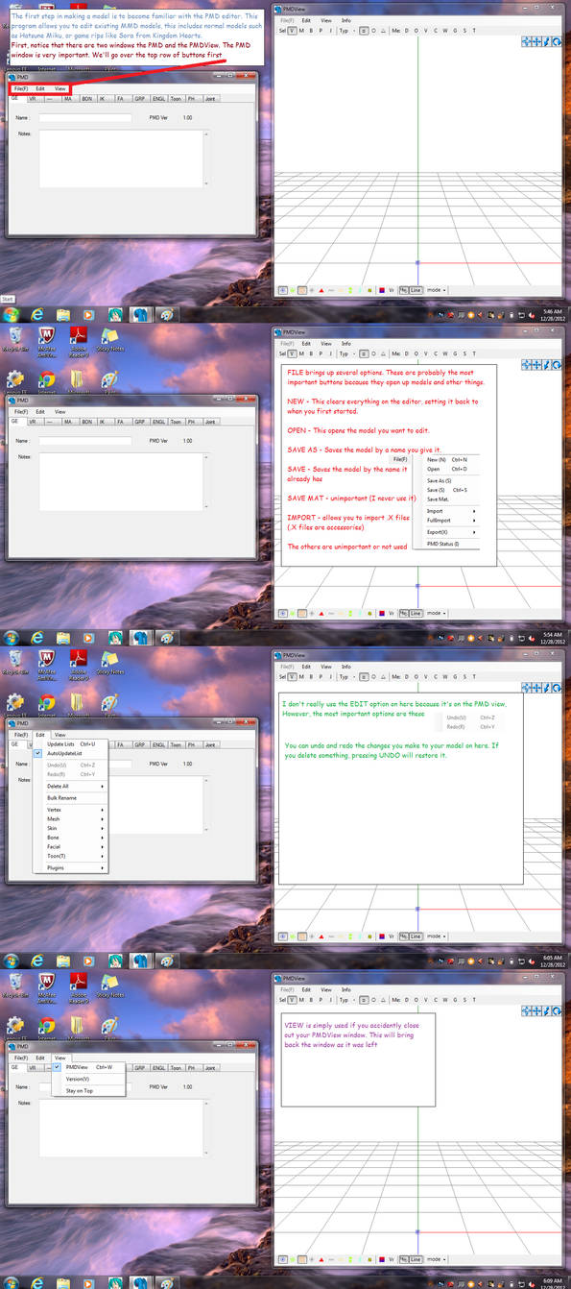The image size is (571, 1289).
Task: Click Miku character taskbar icon, 6:05 AM screenshot
Action: (114, 961)
